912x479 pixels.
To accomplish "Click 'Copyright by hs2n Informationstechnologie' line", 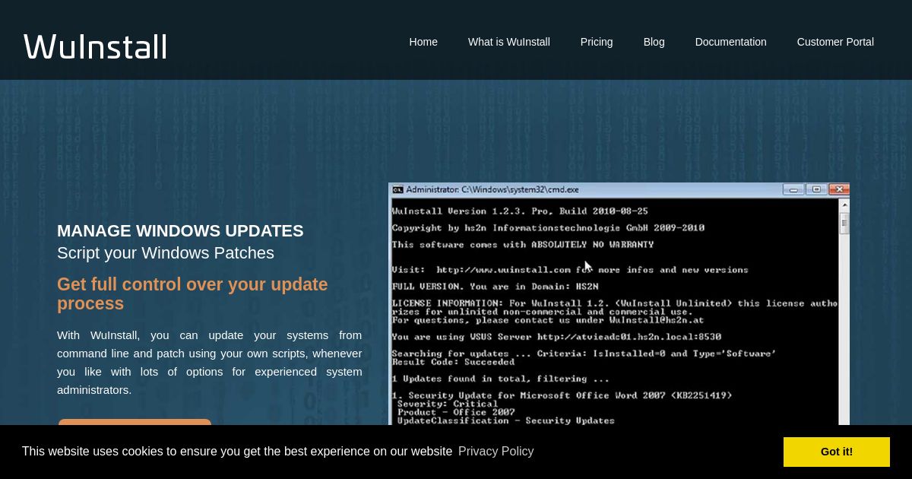I will tap(548, 228).
